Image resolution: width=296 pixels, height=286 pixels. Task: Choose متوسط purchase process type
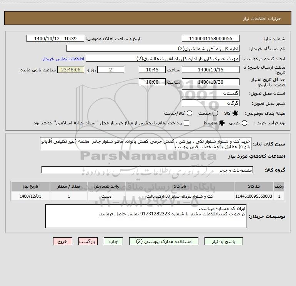tap(222, 123)
